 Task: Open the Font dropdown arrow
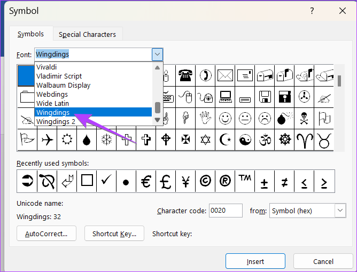point(157,55)
